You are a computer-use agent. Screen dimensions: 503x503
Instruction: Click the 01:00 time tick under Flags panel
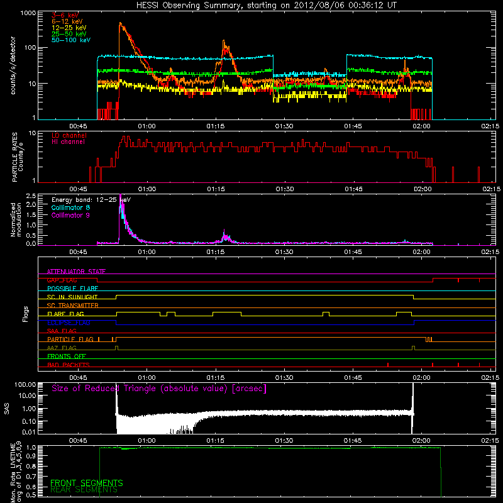(x=147, y=378)
